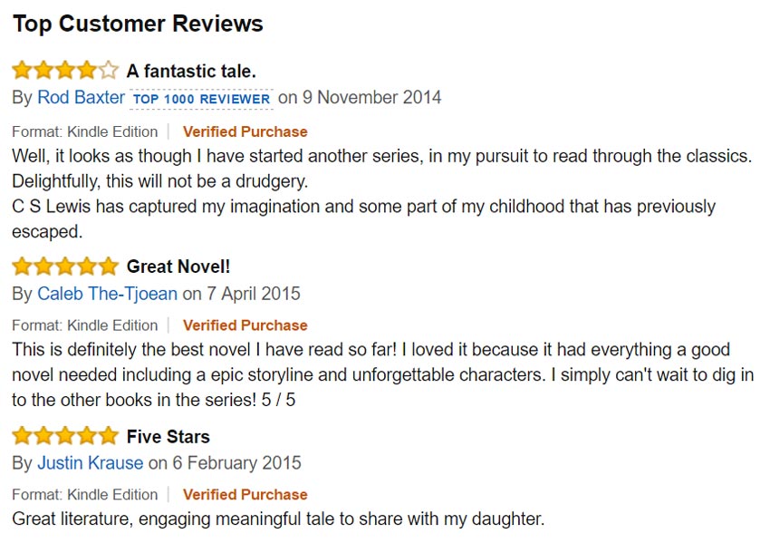Click the five-star rating beside Five Stars title
This screenshot has width=770, height=543.
tap(65, 436)
